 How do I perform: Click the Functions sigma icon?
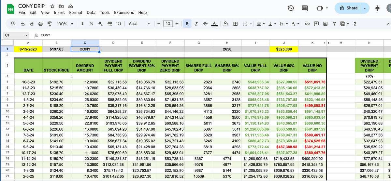[355, 24]
